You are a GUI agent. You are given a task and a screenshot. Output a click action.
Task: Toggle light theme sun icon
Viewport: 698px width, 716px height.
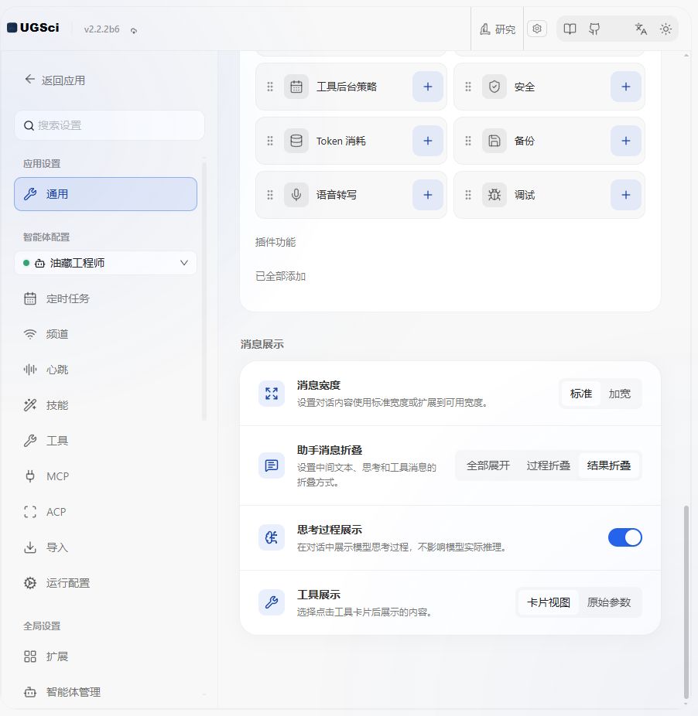click(665, 29)
